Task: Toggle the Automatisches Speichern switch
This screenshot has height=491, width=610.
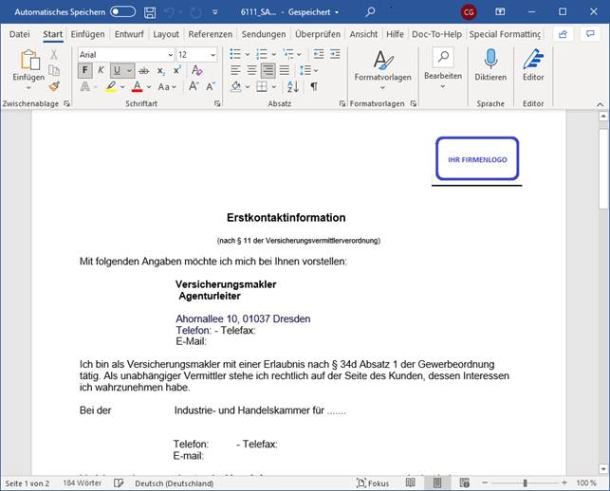Action: [x=122, y=11]
